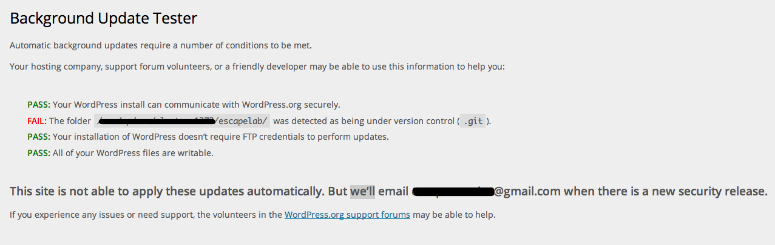Click the Background Update Tester heading
Screen dimensions: 775x245
(x=104, y=18)
